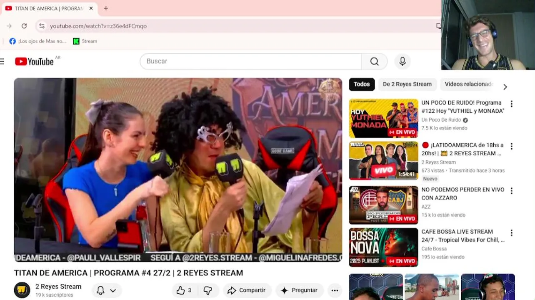Click the Buscar search field
Screen dimensions: 535x300
click(251, 61)
